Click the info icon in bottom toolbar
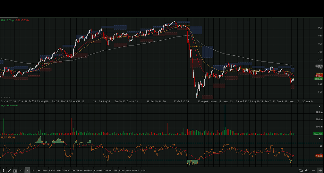 (3, 170)
